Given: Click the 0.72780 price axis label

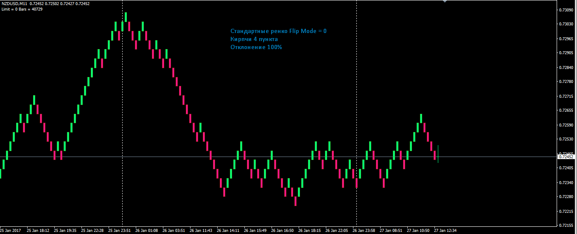Looking at the screenshot, I should click(566, 81).
